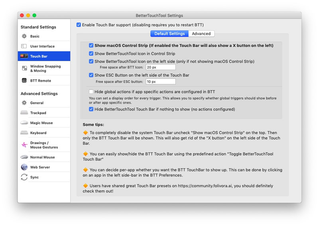This screenshot has height=226, width=319.
Task: Toggle Hide BetterTouchTool Touch Bar if nothing to show
Action: (x=91, y=109)
